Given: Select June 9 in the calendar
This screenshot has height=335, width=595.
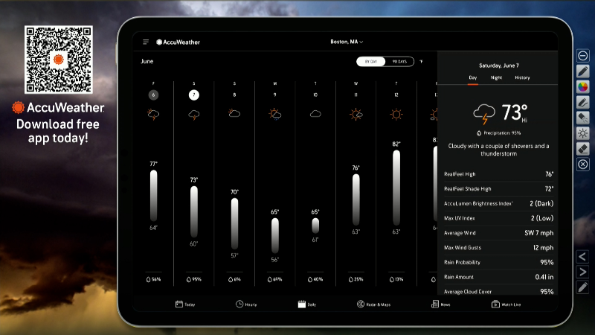Looking at the screenshot, I should 274,95.
